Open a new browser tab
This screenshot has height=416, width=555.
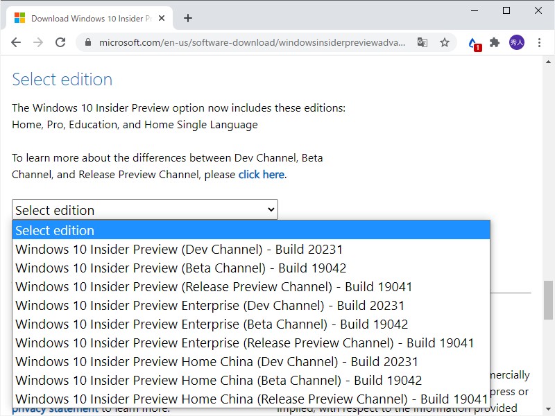click(x=187, y=19)
